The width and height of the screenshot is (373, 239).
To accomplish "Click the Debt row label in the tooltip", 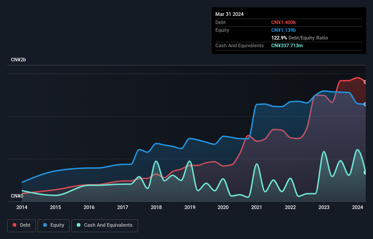I will (220, 22).
